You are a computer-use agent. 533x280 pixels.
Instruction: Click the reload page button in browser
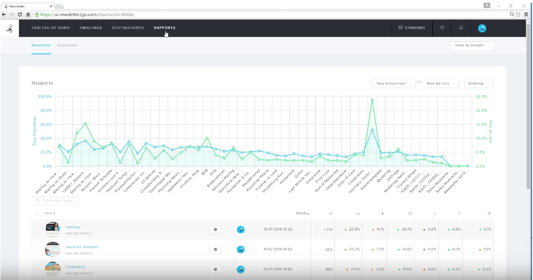pyautogui.click(x=20, y=14)
